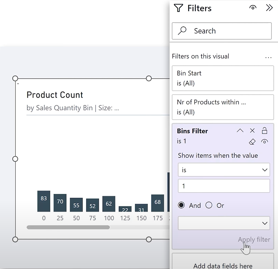Select the Or radio option
Image resolution: width=278 pixels, height=269 pixels.
209,205
